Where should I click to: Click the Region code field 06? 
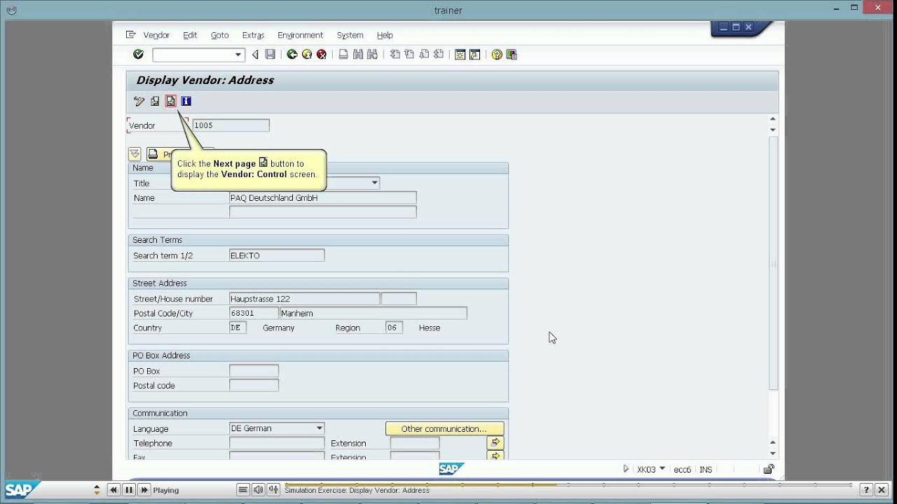coord(394,328)
